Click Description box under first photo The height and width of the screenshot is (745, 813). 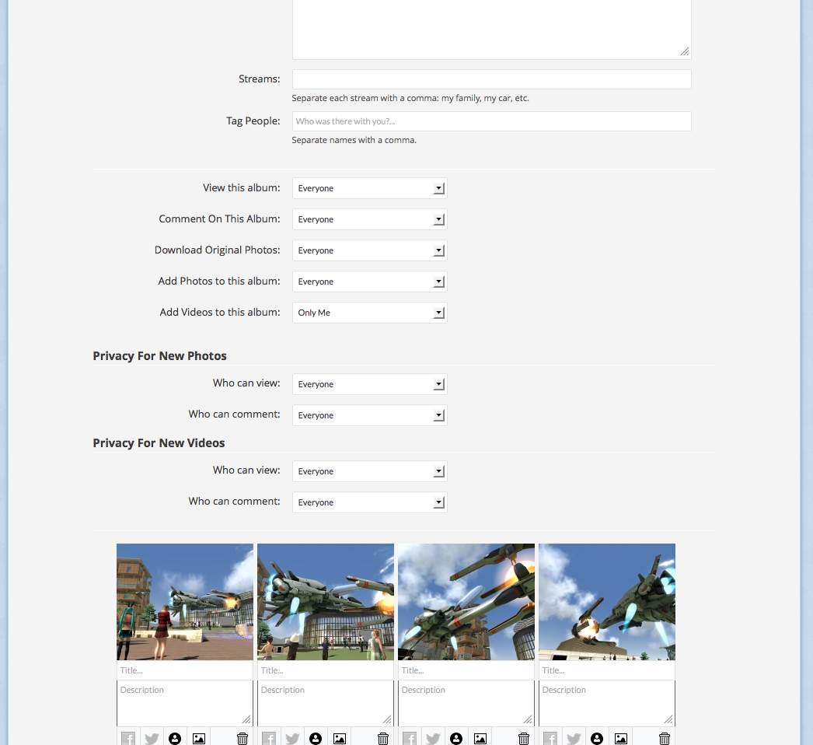(x=185, y=704)
